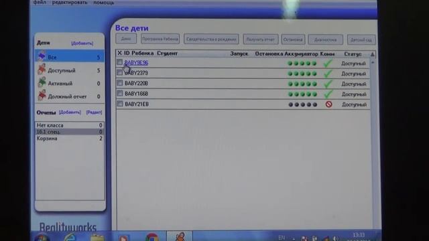The image size is (429, 241).
Task: Sort by the 'ID Ребенка' column header
Action: click(x=139, y=54)
